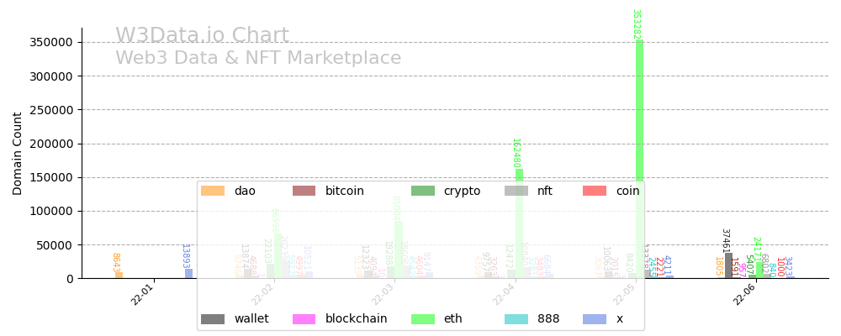This screenshot has height=336, width=841.
Task: Click the blockchain legend color swatch
Action: [x=304, y=319]
